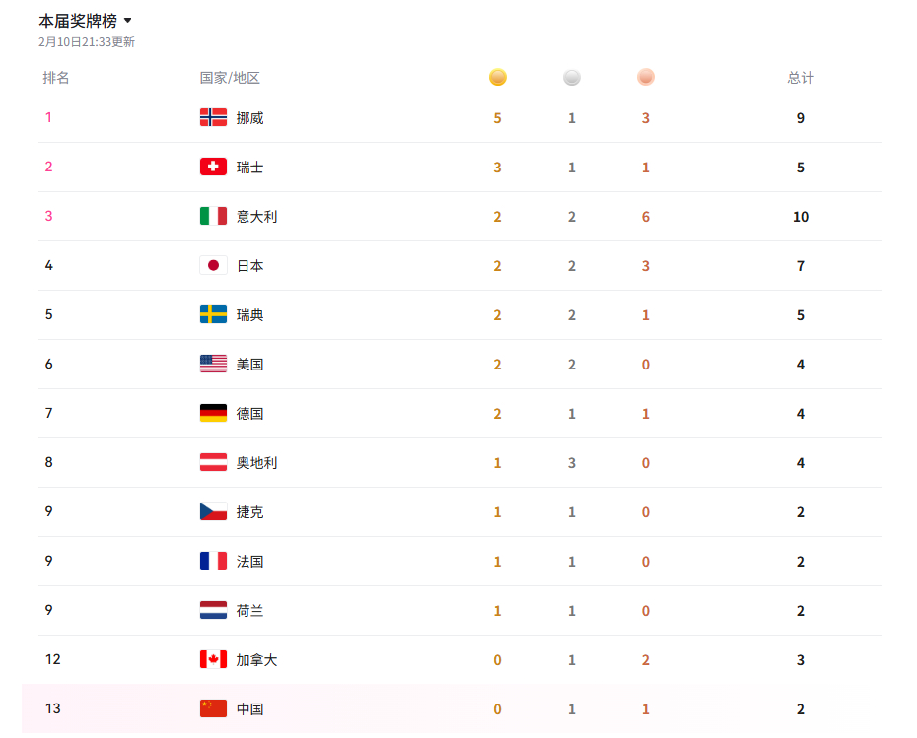Click the Japan flag icon
This screenshot has height=738, width=917.
point(213,265)
